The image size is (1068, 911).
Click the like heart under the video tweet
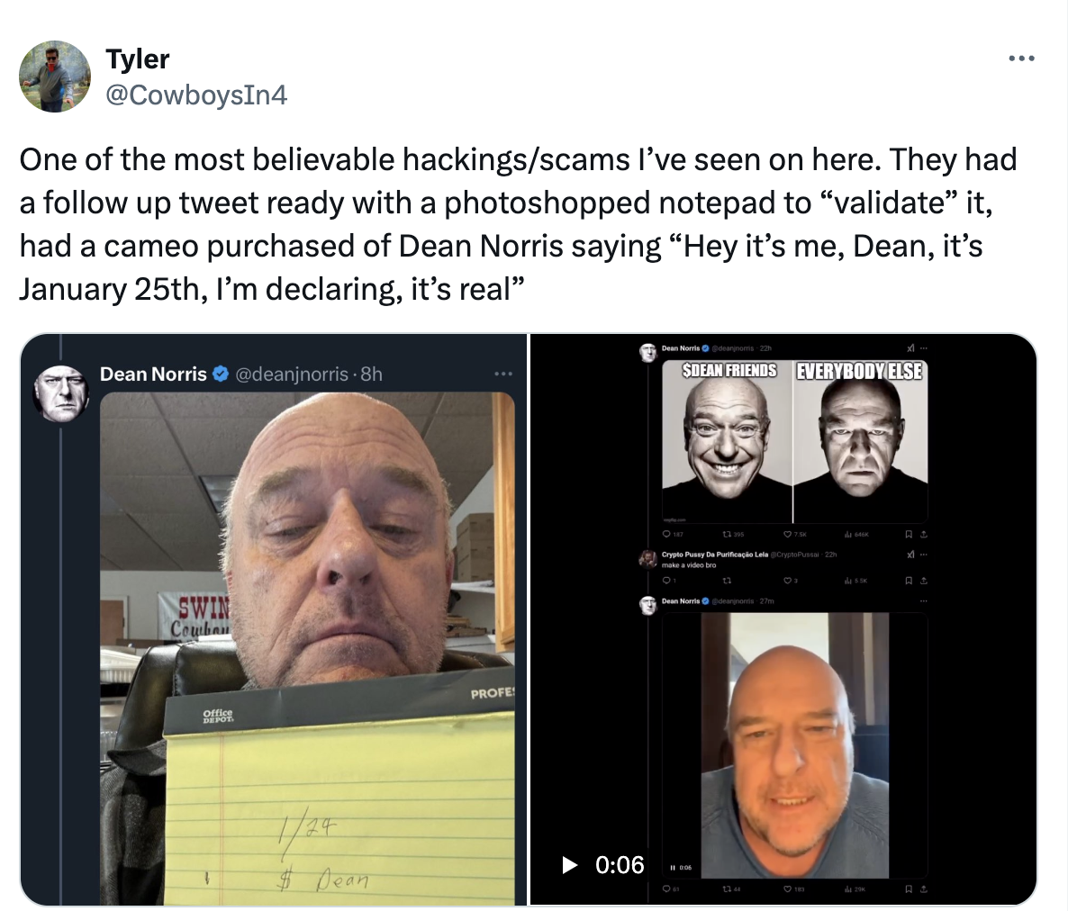(787, 888)
